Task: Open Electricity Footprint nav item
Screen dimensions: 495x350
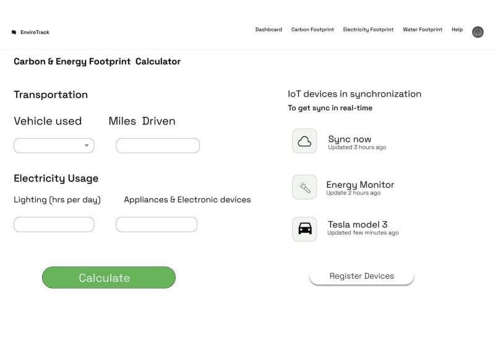Action: click(x=368, y=29)
